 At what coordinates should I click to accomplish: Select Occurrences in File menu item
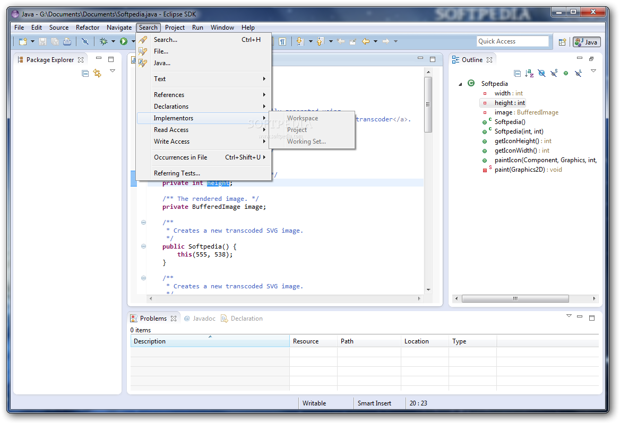[204, 157]
